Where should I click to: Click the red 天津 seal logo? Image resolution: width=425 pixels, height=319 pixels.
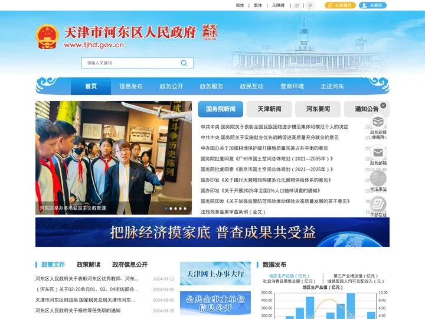pos(210,32)
